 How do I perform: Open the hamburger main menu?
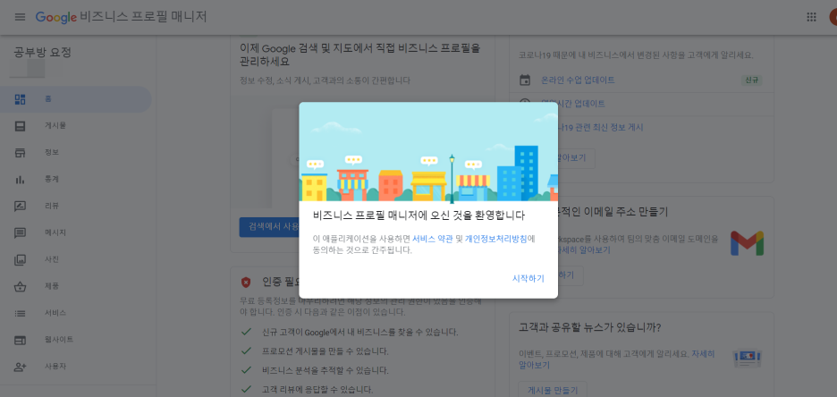20,17
